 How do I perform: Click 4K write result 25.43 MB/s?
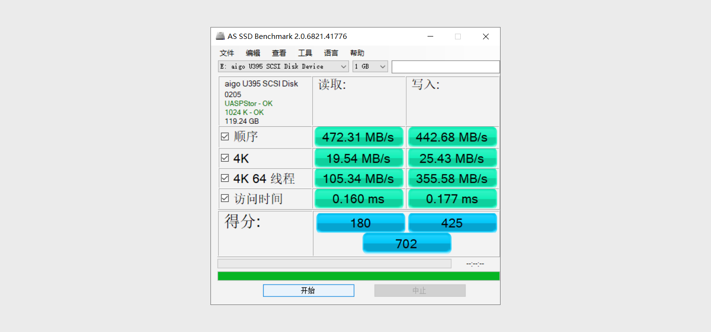coord(452,158)
